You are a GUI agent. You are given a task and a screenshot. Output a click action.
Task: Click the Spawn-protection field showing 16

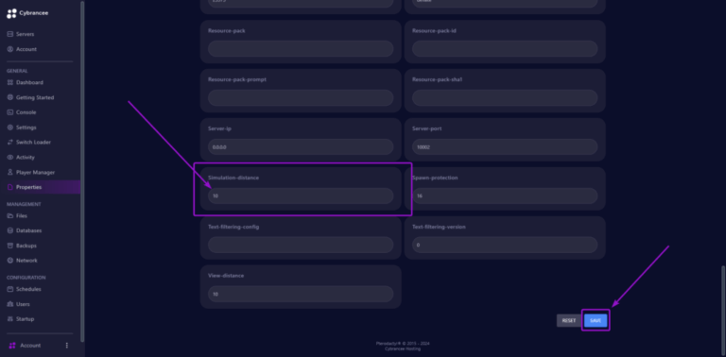pos(505,195)
